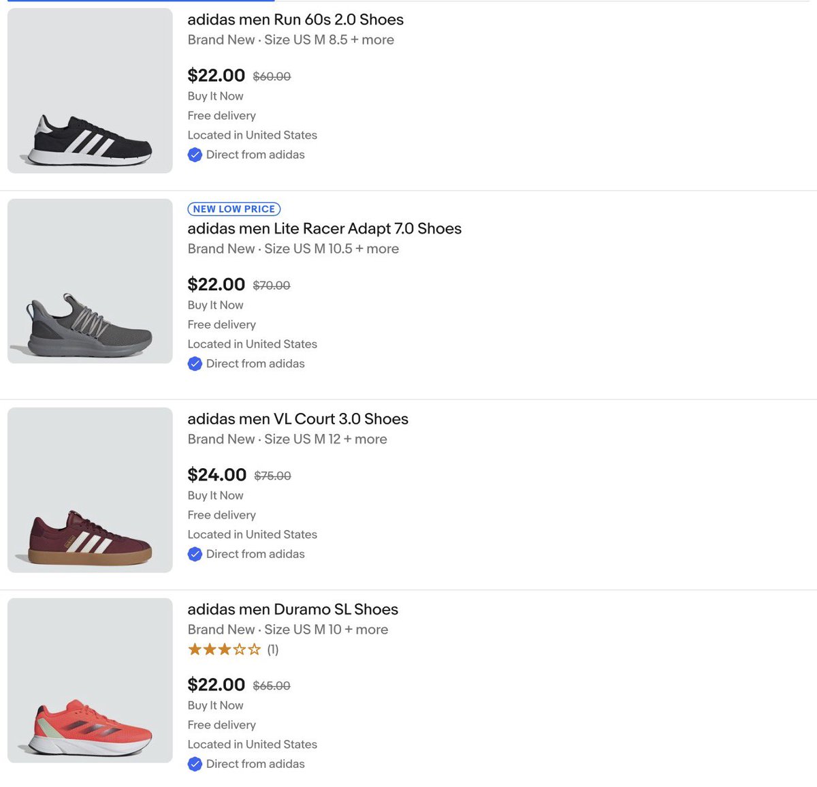This screenshot has height=787, width=817.
Task: Click the (1) review count link
Action: click(273, 649)
